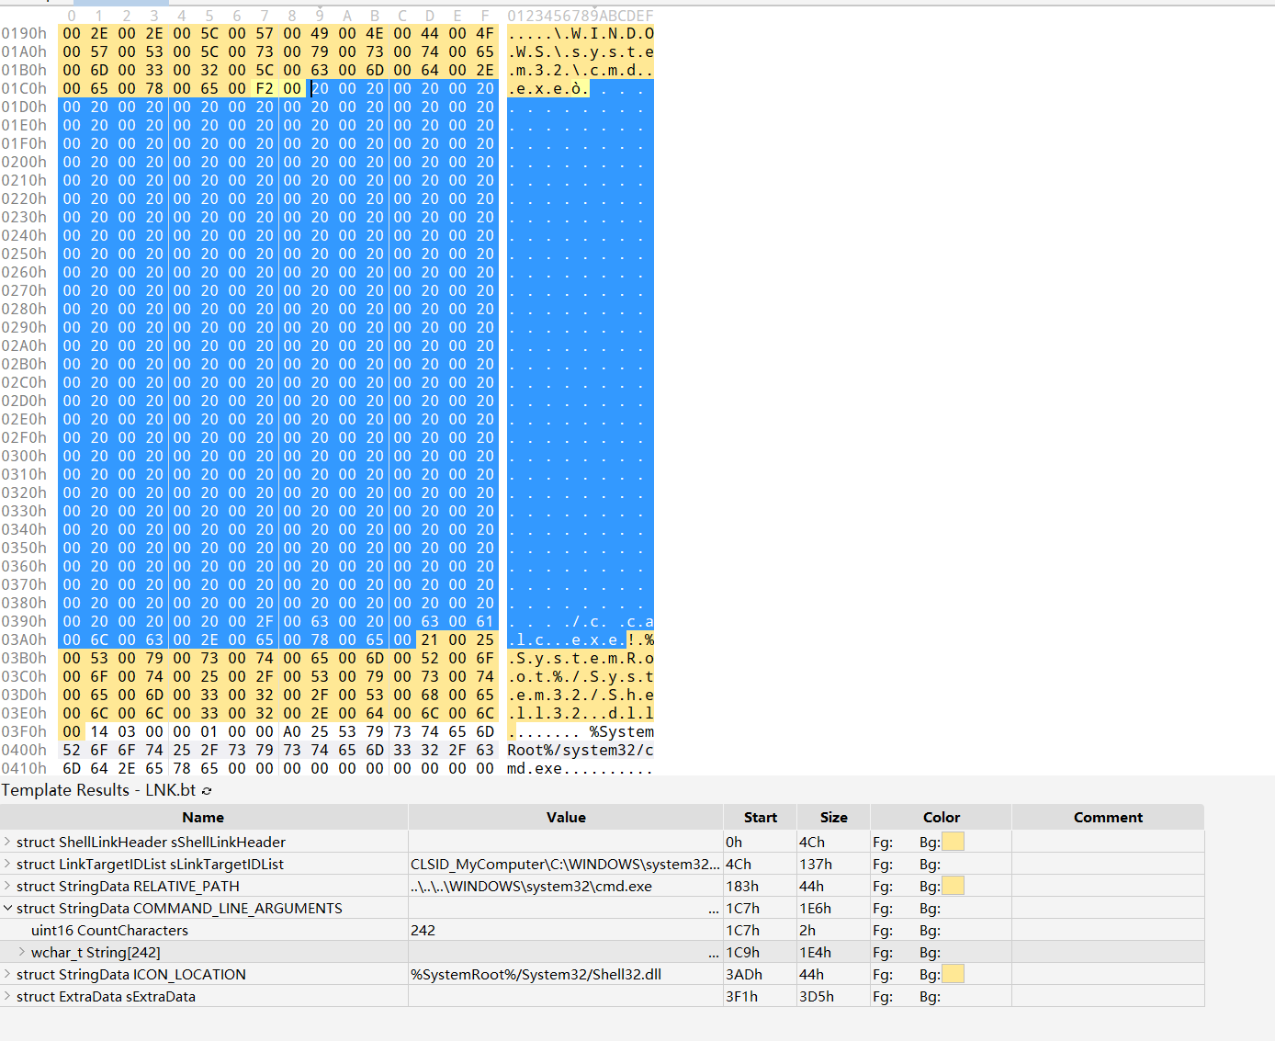Expand the wchar_t String[242] array
Image resolution: width=1275 pixels, height=1041 pixels.
22,952
